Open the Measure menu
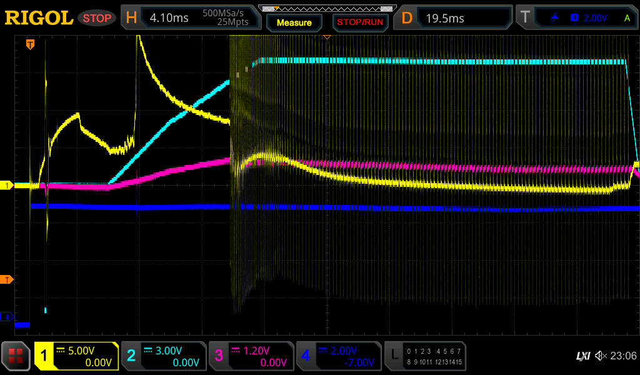The width and height of the screenshot is (640, 375). click(294, 22)
